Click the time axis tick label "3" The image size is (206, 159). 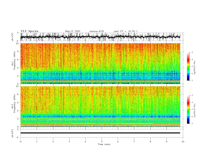click(x=69, y=142)
